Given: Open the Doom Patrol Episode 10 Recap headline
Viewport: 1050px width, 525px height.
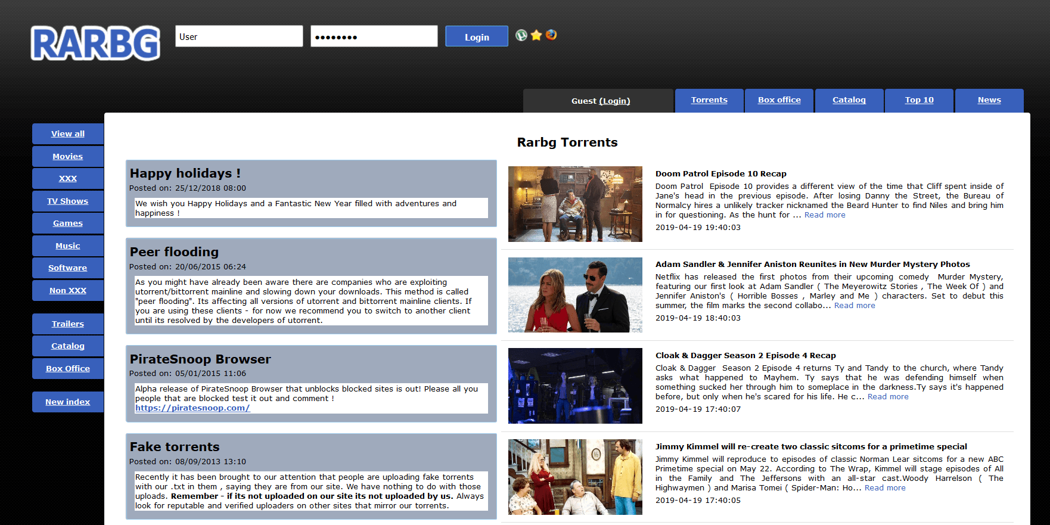Looking at the screenshot, I should click(x=721, y=174).
